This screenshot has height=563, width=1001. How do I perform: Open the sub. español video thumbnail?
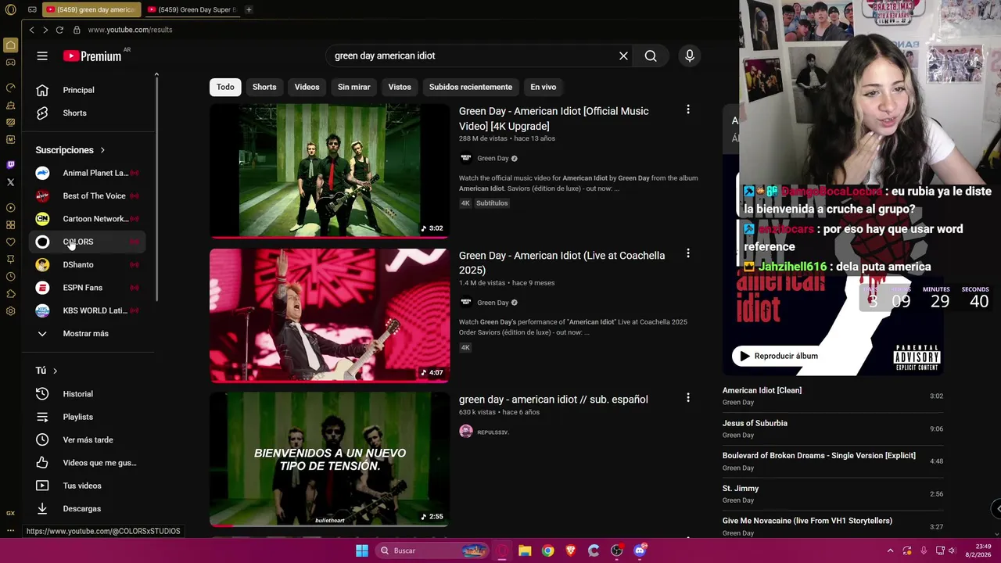329,460
